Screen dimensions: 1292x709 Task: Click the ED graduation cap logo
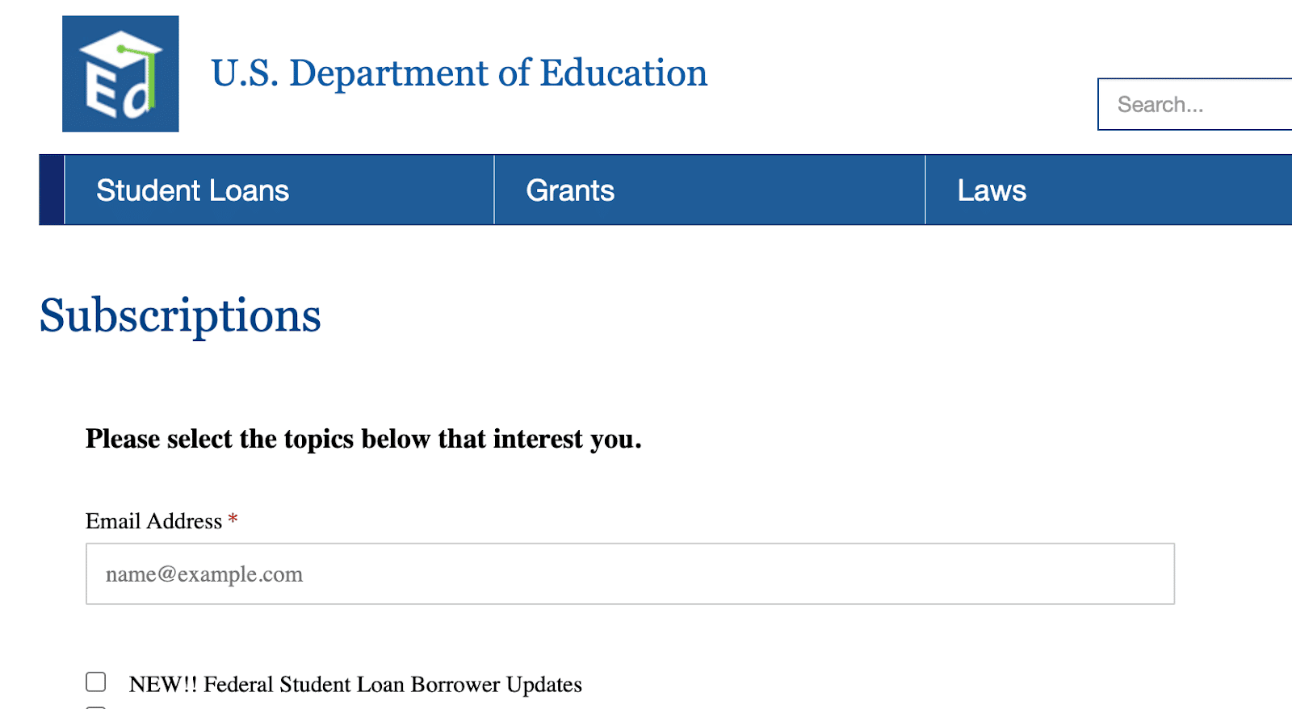(120, 73)
